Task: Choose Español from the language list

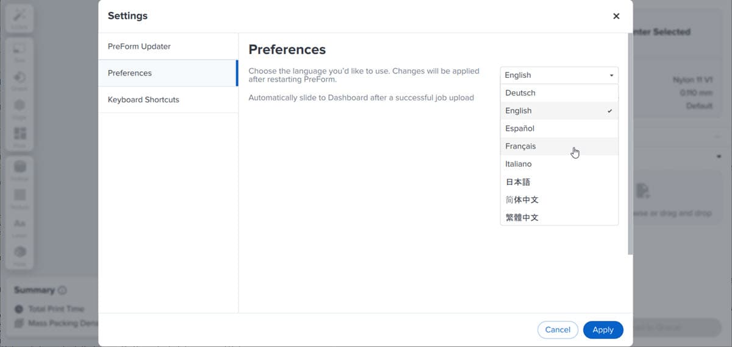Action: tap(559, 128)
